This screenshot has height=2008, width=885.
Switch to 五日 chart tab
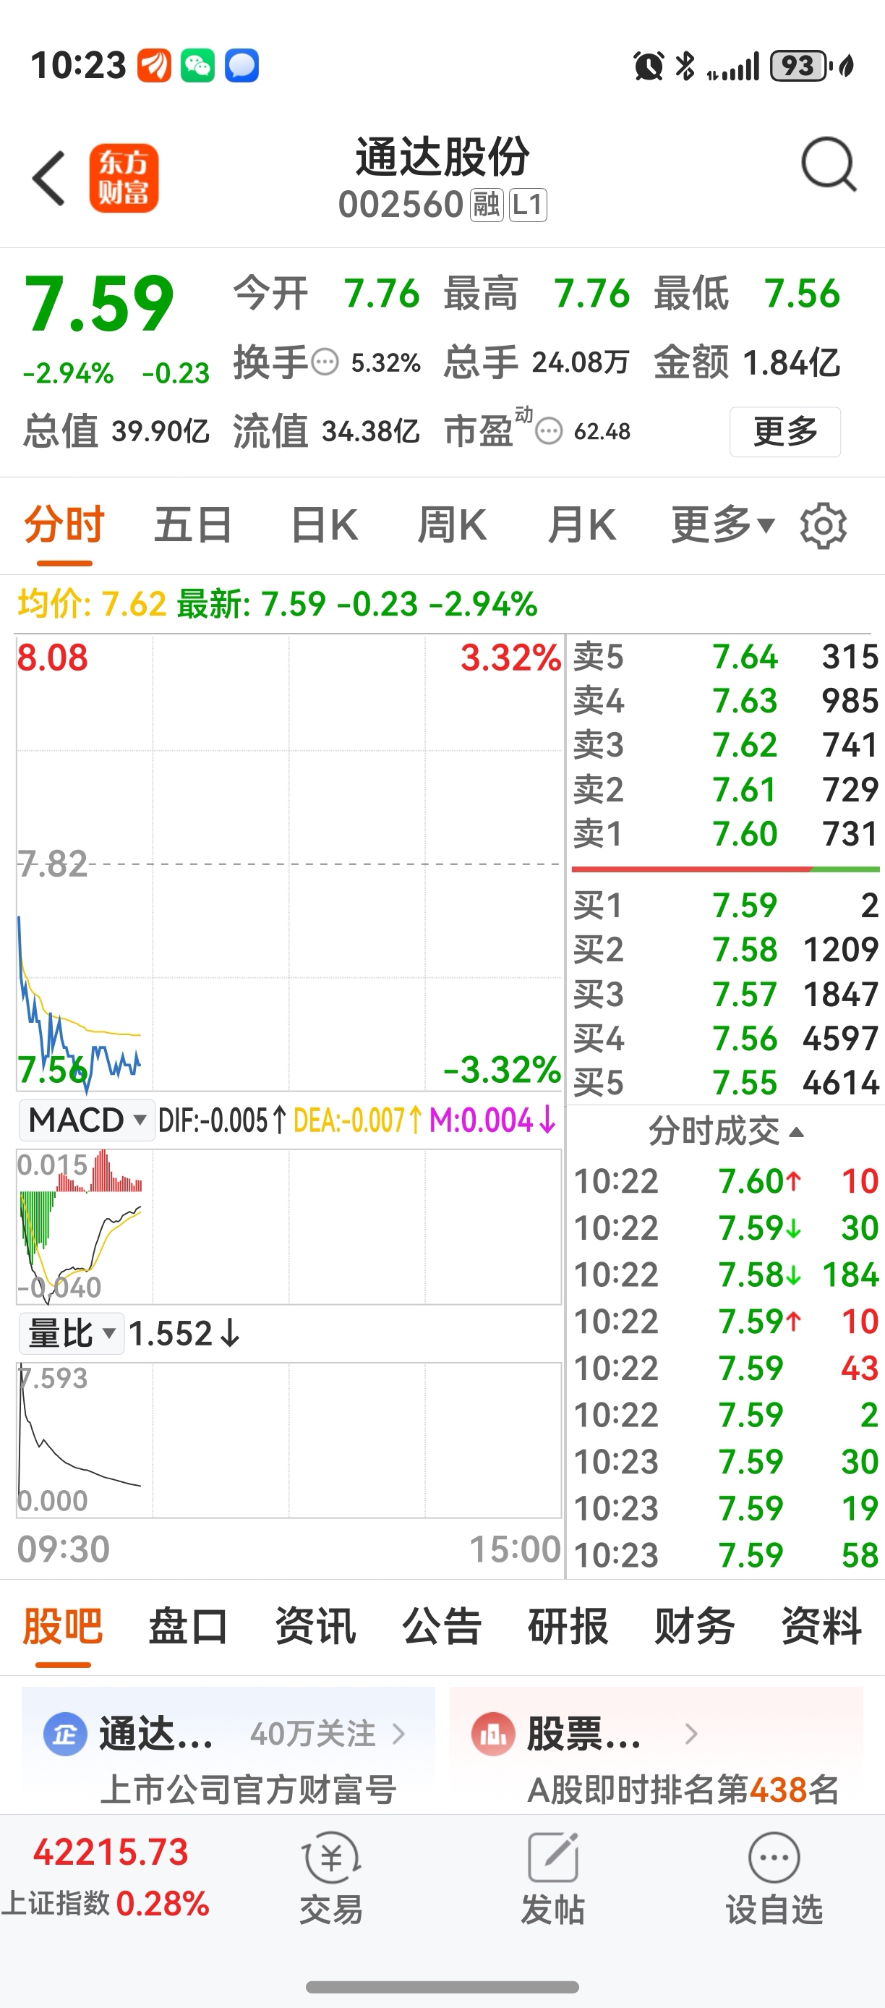(x=193, y=524)
